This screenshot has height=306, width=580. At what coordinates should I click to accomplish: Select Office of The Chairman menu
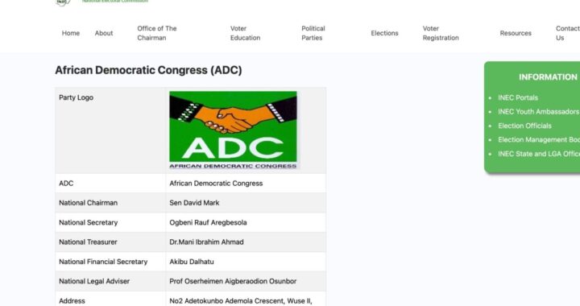point(157,33)
